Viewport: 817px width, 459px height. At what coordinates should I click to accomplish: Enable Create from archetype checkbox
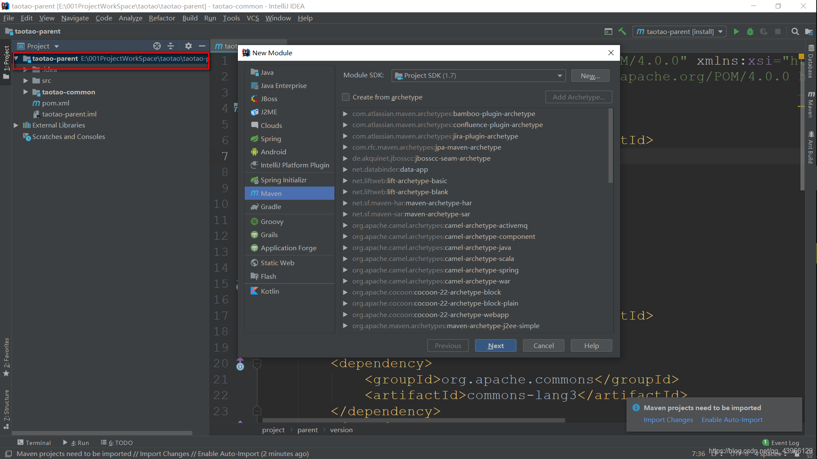(x=346, y=97)
